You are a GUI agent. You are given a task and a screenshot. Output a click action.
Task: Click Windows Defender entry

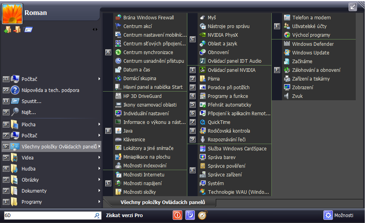(319, 44)
